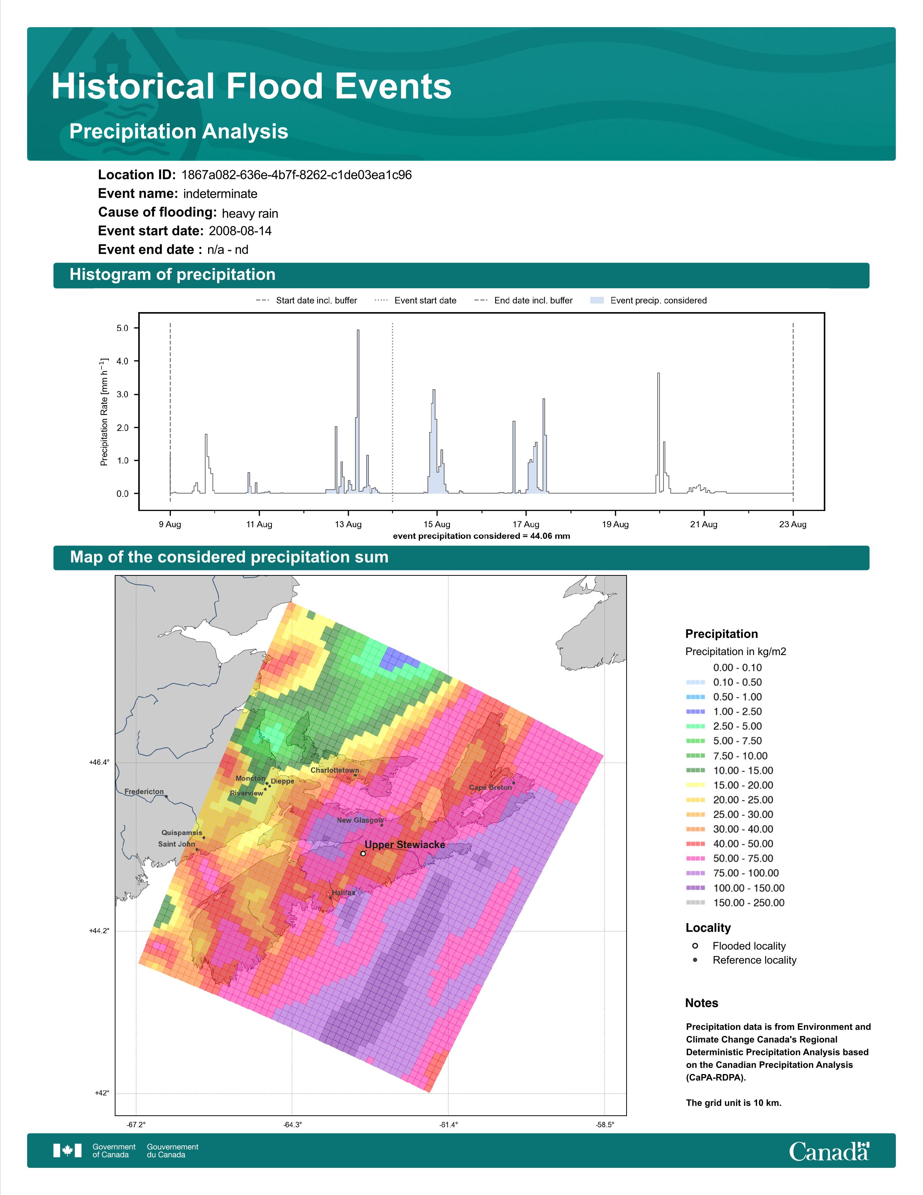Image resolution: width=923 pixels, height=1195 pixels.
Task: Click the Locality legend heading
Action: 708,928
